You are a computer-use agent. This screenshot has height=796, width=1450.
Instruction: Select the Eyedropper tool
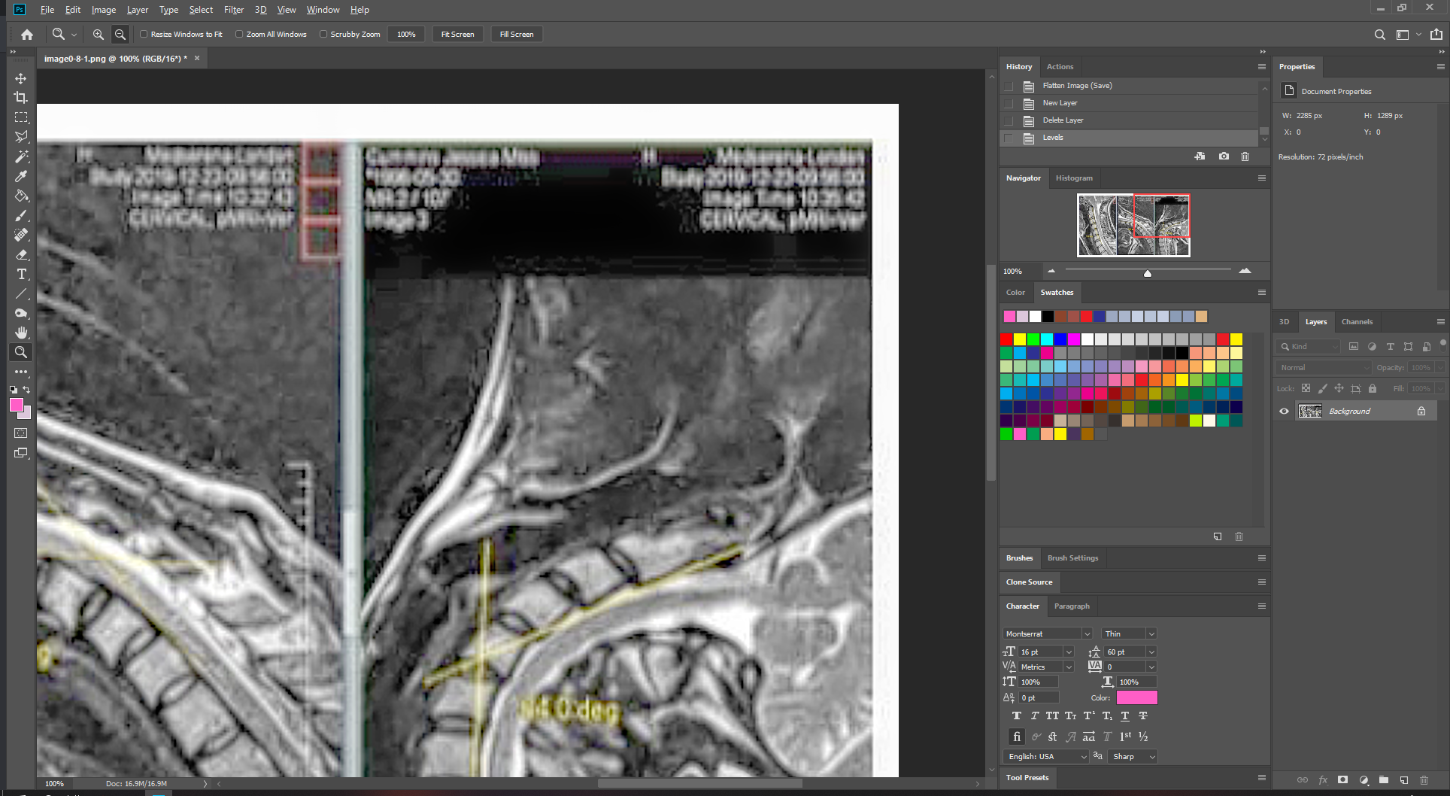[21, 176]
